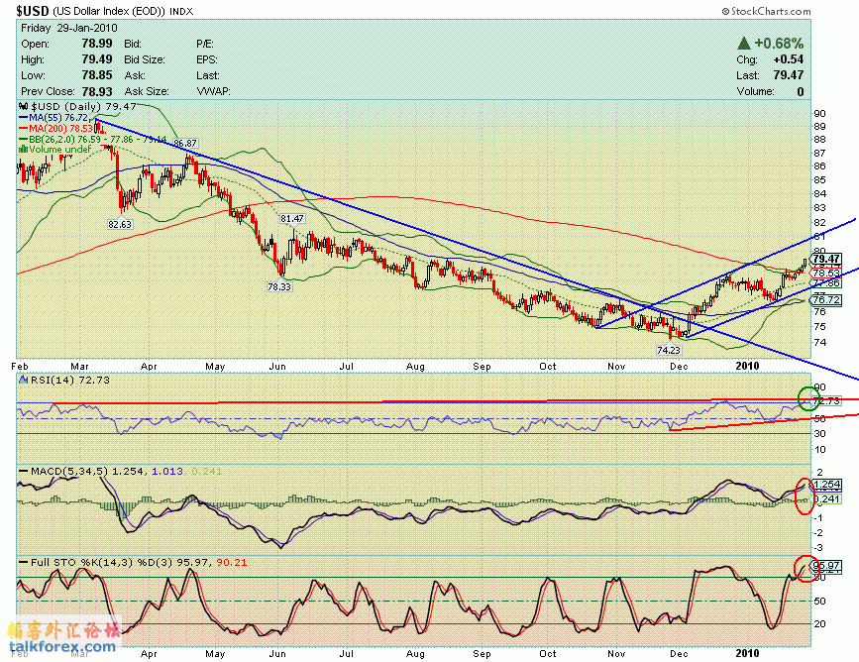Click the 77.86 green tag on right axis

[x=826, y=282]
